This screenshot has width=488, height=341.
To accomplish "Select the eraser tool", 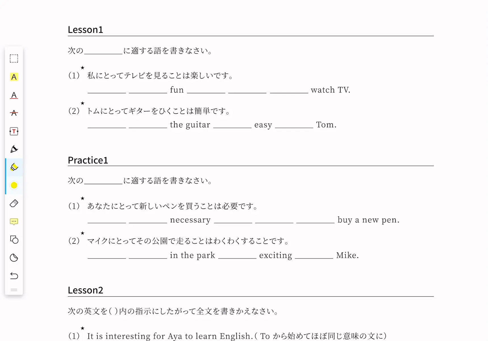I will coord(14,203).
